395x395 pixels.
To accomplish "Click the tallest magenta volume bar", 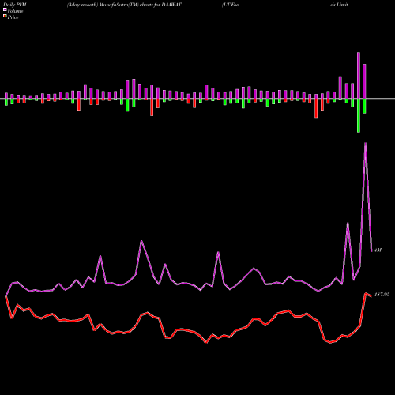I will tap(359, 76).
